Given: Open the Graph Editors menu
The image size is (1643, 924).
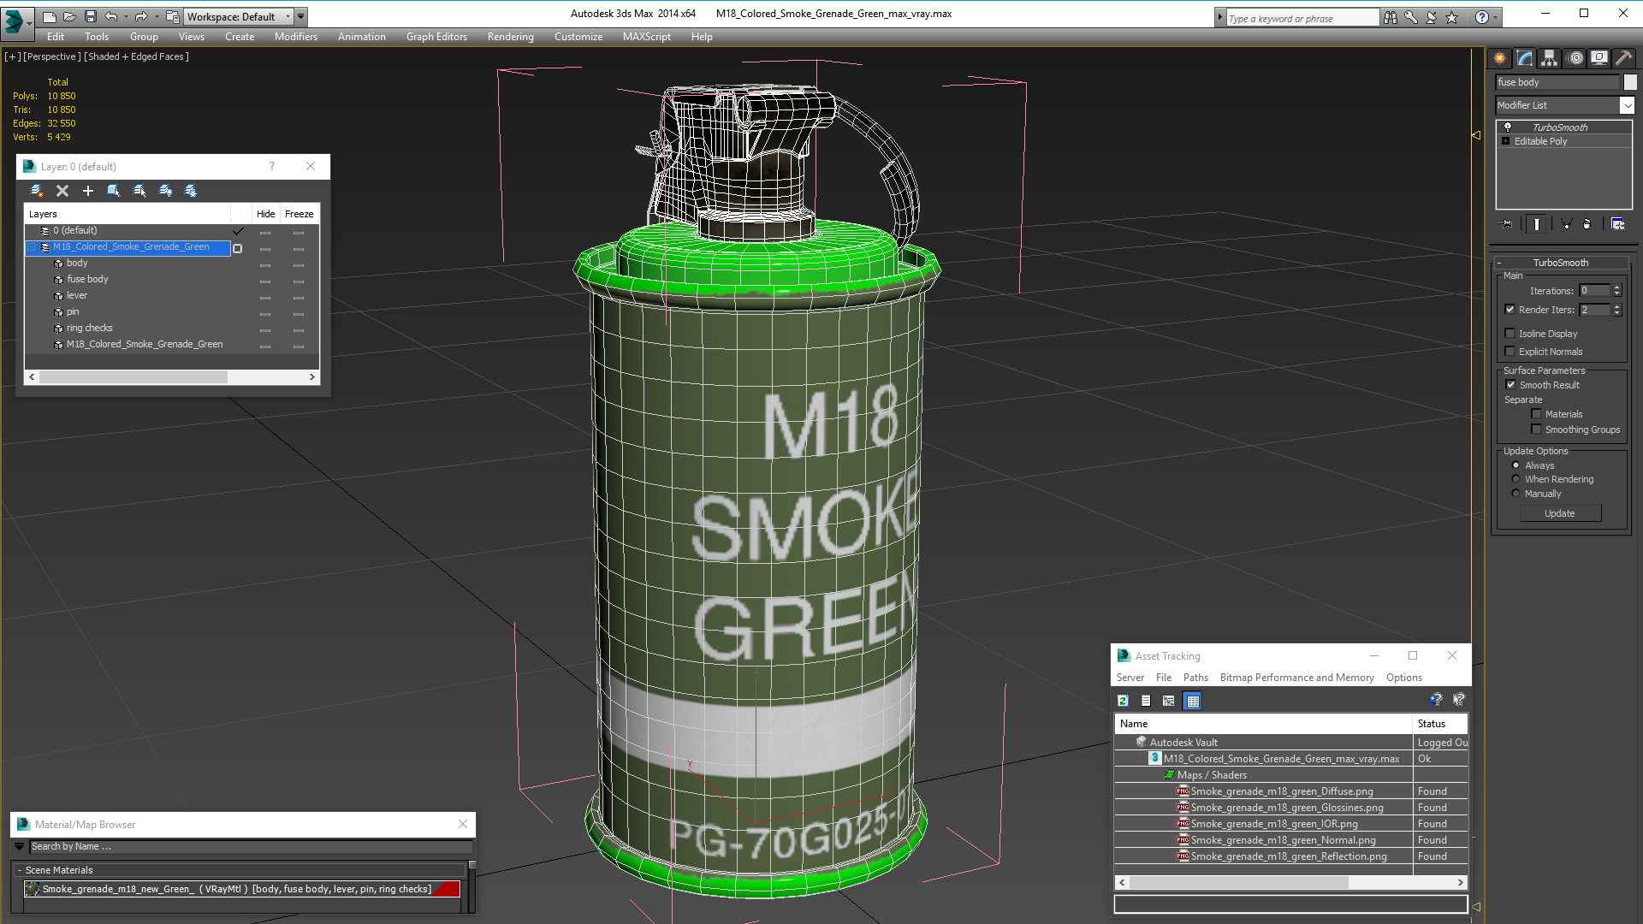Looking at the screenshot, I should (436, 37).
